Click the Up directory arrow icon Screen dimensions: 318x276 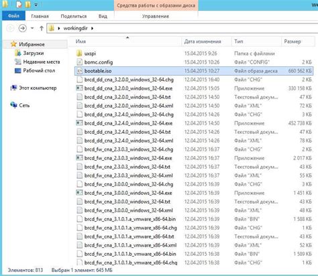click(42, 28)
